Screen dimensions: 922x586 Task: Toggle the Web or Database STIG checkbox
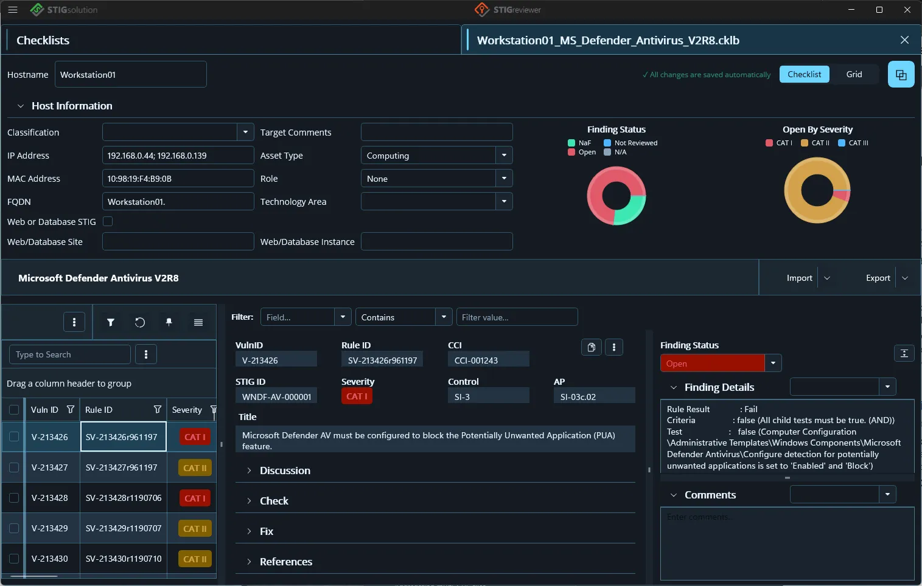coord(108,222)
